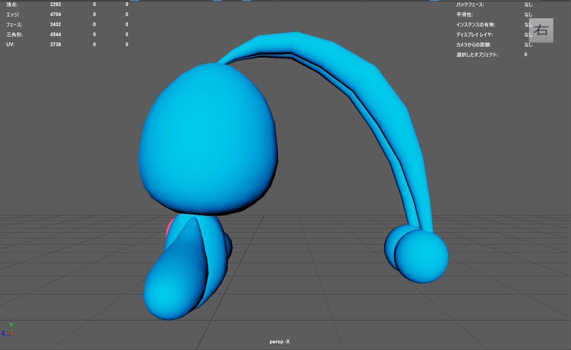Click the HUD label "平滑性:"

[465, 15]
